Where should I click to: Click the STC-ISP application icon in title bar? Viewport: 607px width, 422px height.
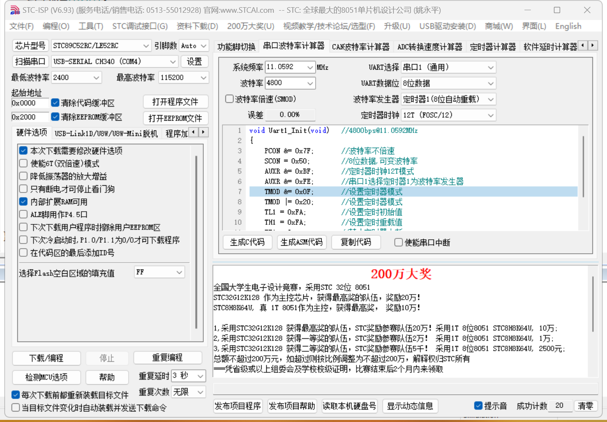click(x=15, y=10)
